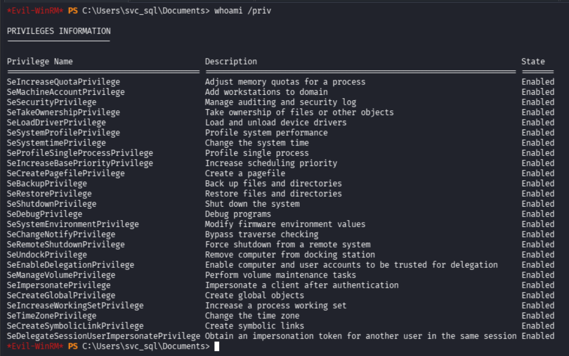The height and width of the screenshot is (356, 569).
Task: Select the SeDebugPrivilege entry
Action: coord(45,214)
